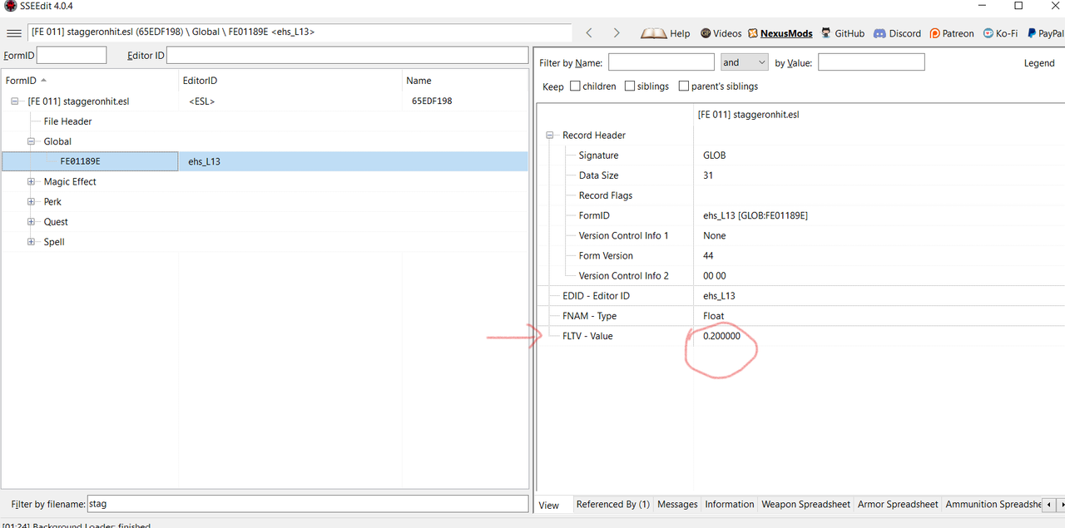Image resolution: width=1065 pixels, height=528 pixels.
Task: Click the Legend button
Action: 1039,63
